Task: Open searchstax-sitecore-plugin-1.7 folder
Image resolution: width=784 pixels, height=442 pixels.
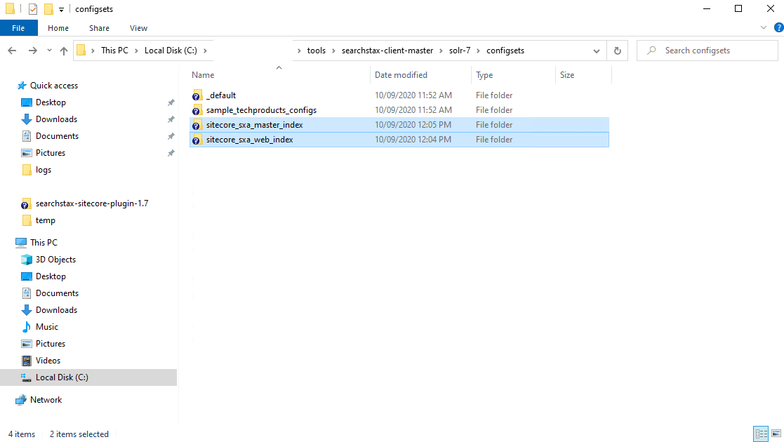Action: 91,203
